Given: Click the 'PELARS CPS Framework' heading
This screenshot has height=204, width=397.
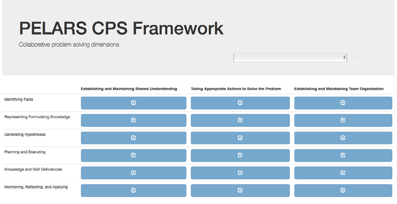Looking at the screenshot, I should click(x=121, y=28).
